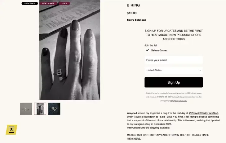Click the main B ring product photo
The height and width of the screenshot is (143, 226).
tap(70, 50)
